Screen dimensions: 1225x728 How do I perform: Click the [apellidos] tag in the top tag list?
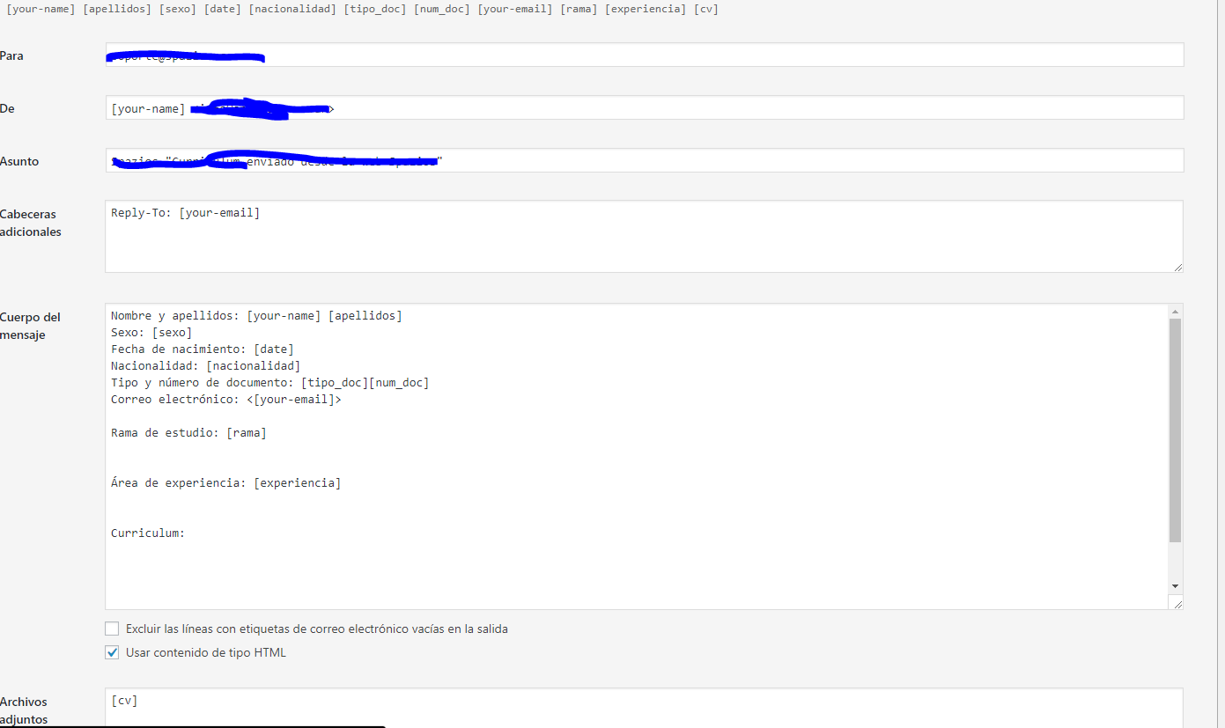(x=116, y=9)
